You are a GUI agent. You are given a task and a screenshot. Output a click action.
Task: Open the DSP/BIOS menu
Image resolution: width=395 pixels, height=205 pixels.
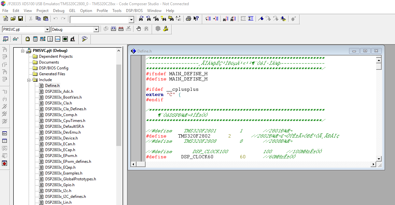[134, 10]
